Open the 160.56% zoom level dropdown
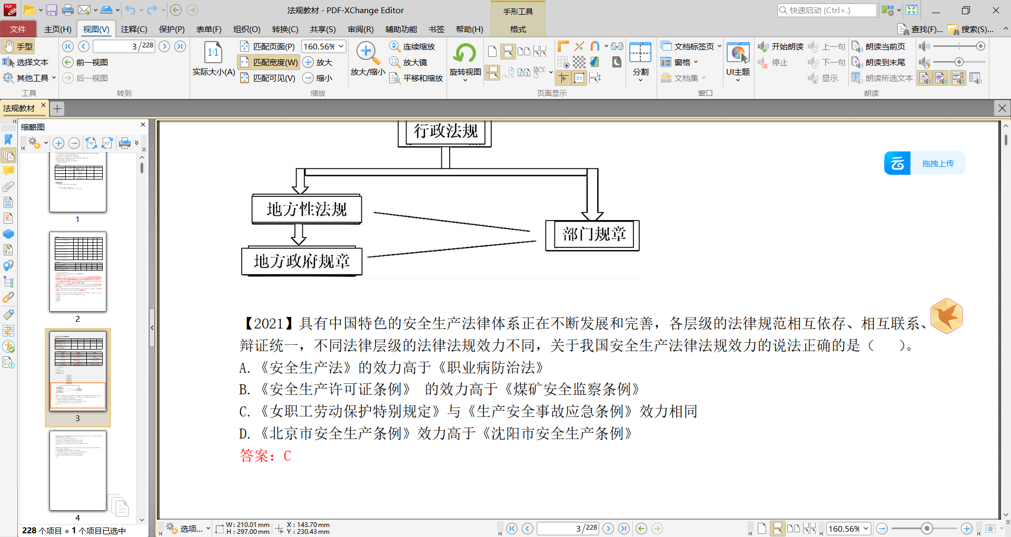 342,46
